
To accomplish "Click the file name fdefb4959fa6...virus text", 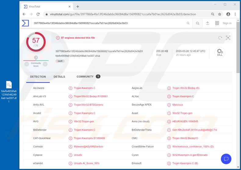I will (x=78, y=56).
